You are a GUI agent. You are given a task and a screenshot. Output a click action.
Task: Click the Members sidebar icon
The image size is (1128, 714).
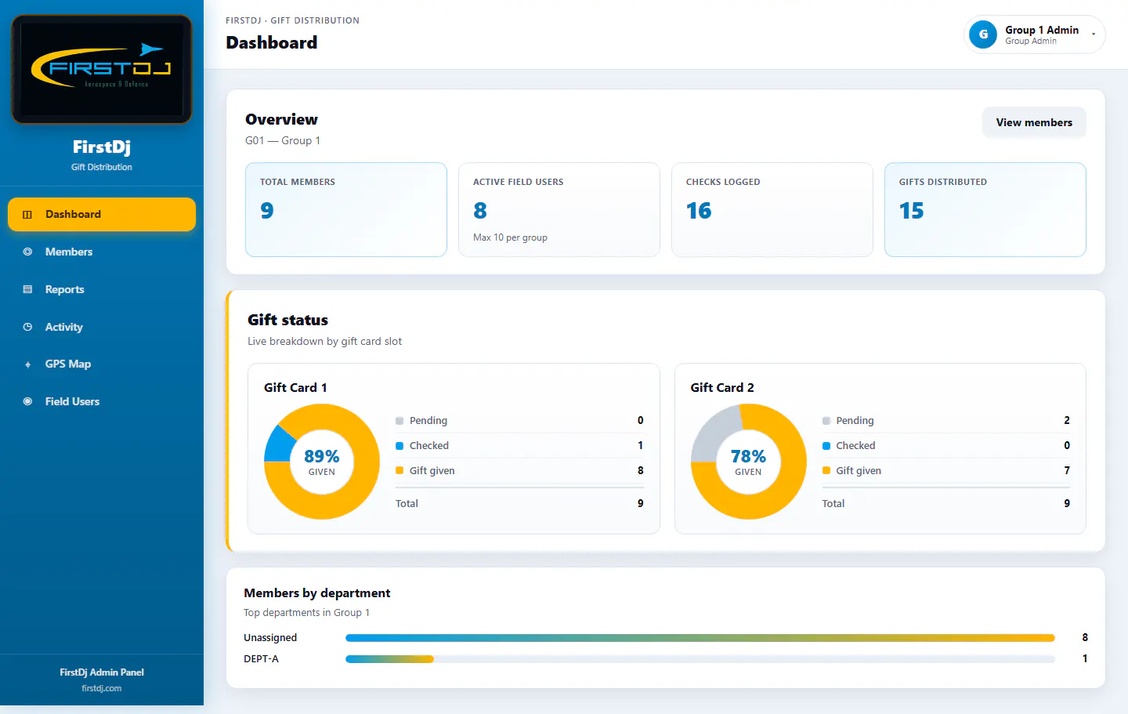pyautogui.click(x=27, y=252)
